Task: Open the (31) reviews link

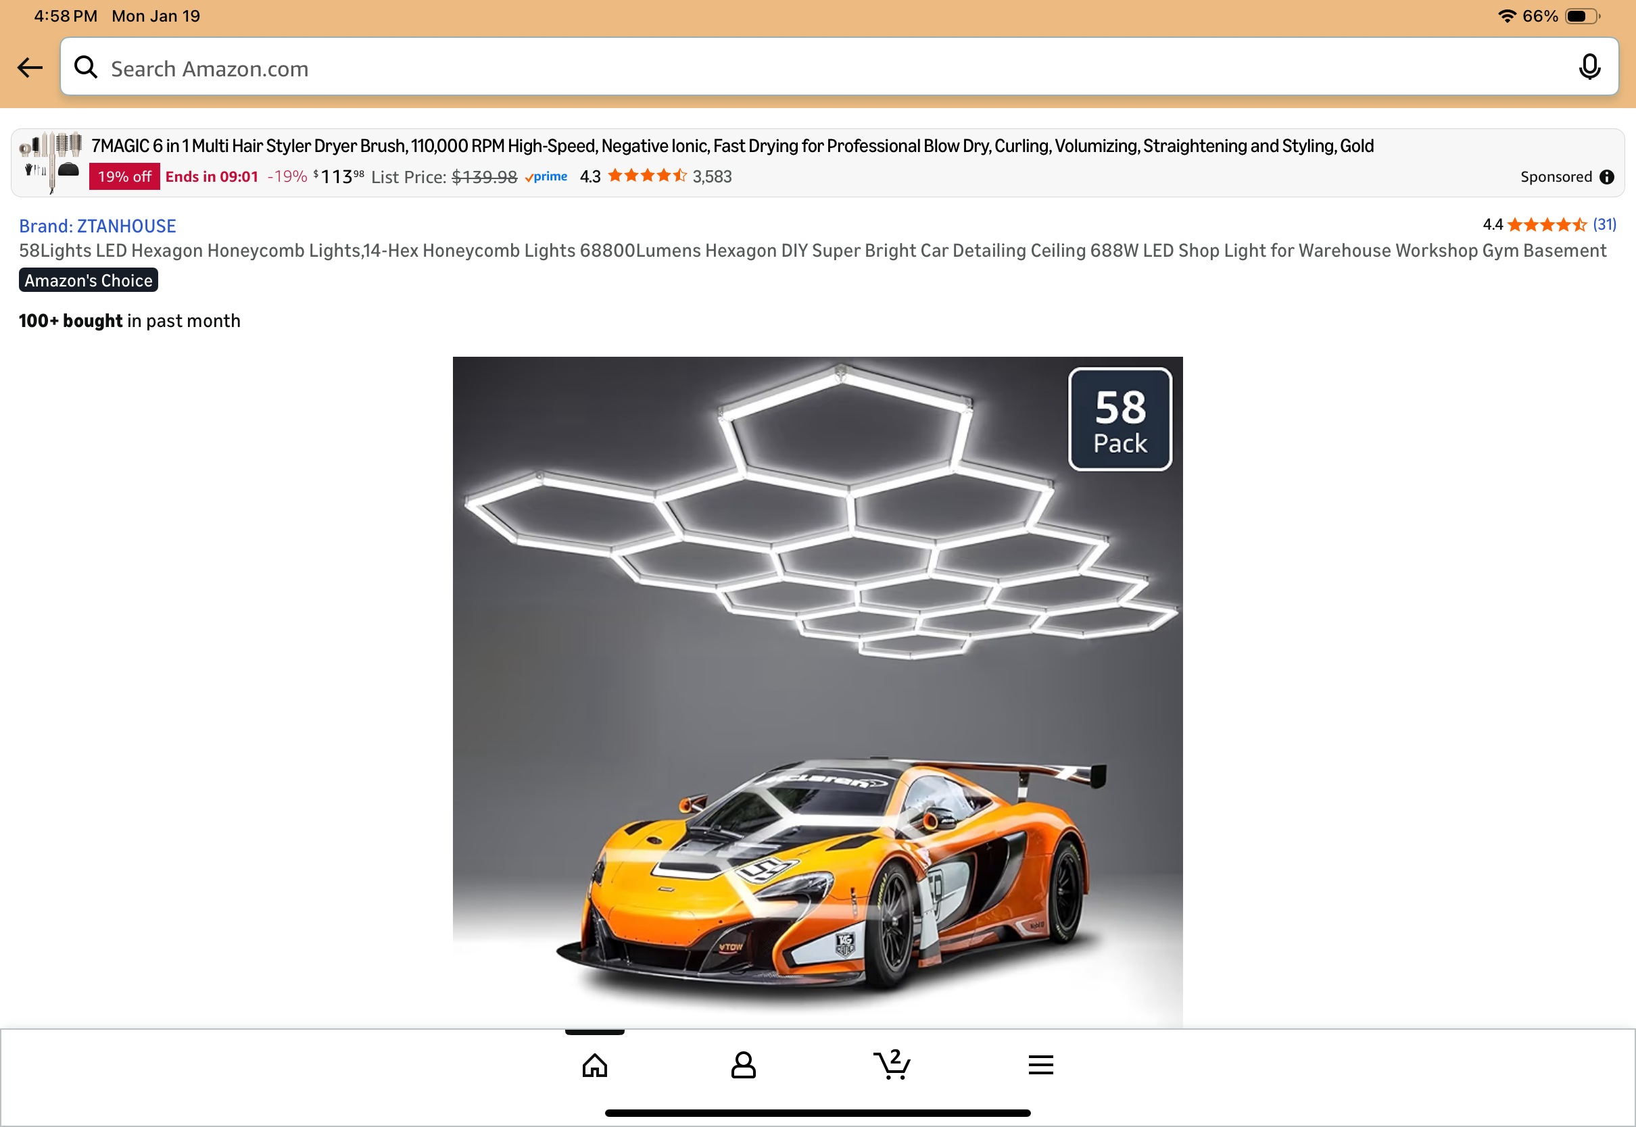Action: click(1604, 224)
